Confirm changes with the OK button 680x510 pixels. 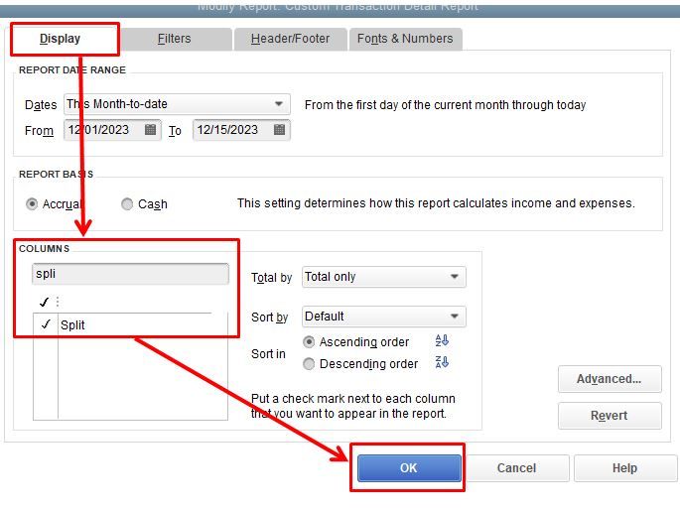click(409, 468)
